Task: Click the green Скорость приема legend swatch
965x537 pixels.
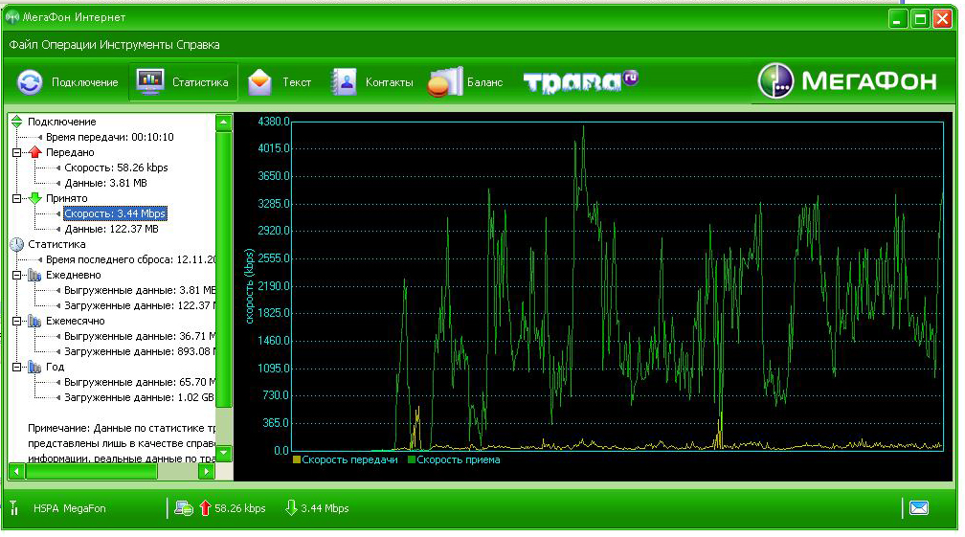Action: pyautogui.click(x=412, y=459)
